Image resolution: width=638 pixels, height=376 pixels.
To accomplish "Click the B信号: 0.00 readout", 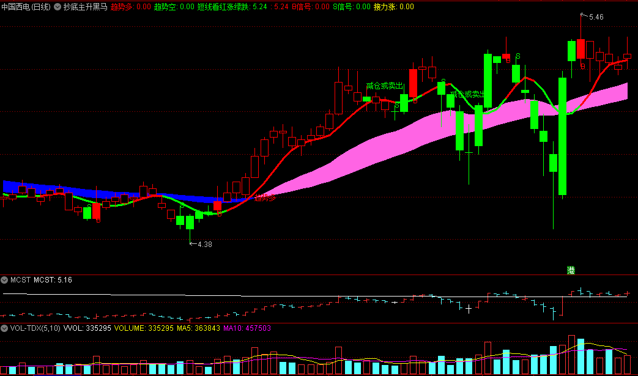I will click(x=311, y=7).
